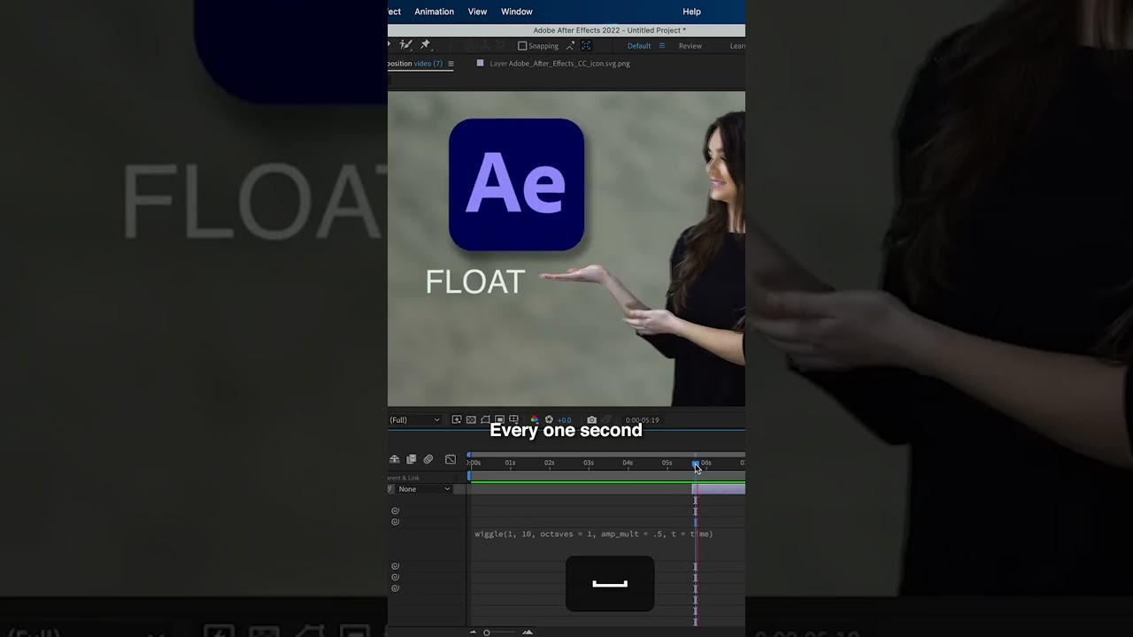
Task: Toggle mask and shape path visibility icon
Action: [485, 419]
